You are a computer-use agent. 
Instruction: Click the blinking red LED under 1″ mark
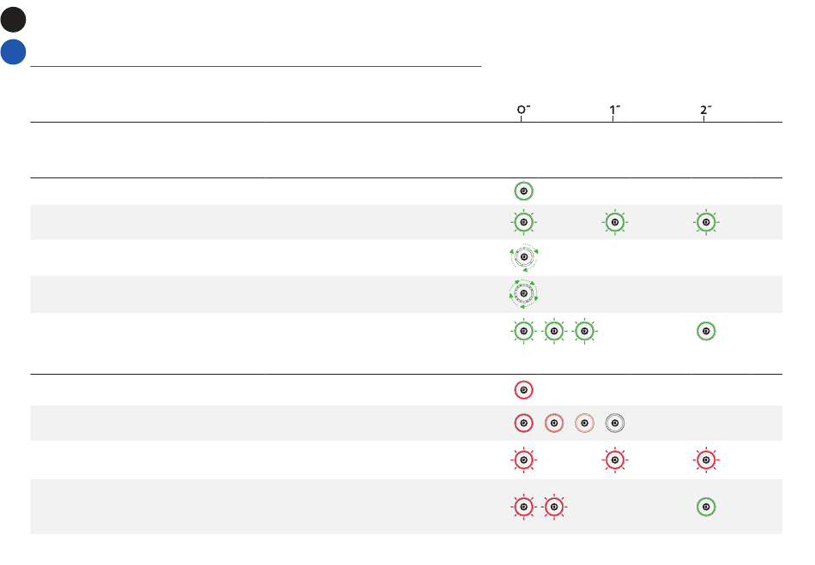(615, 460)
